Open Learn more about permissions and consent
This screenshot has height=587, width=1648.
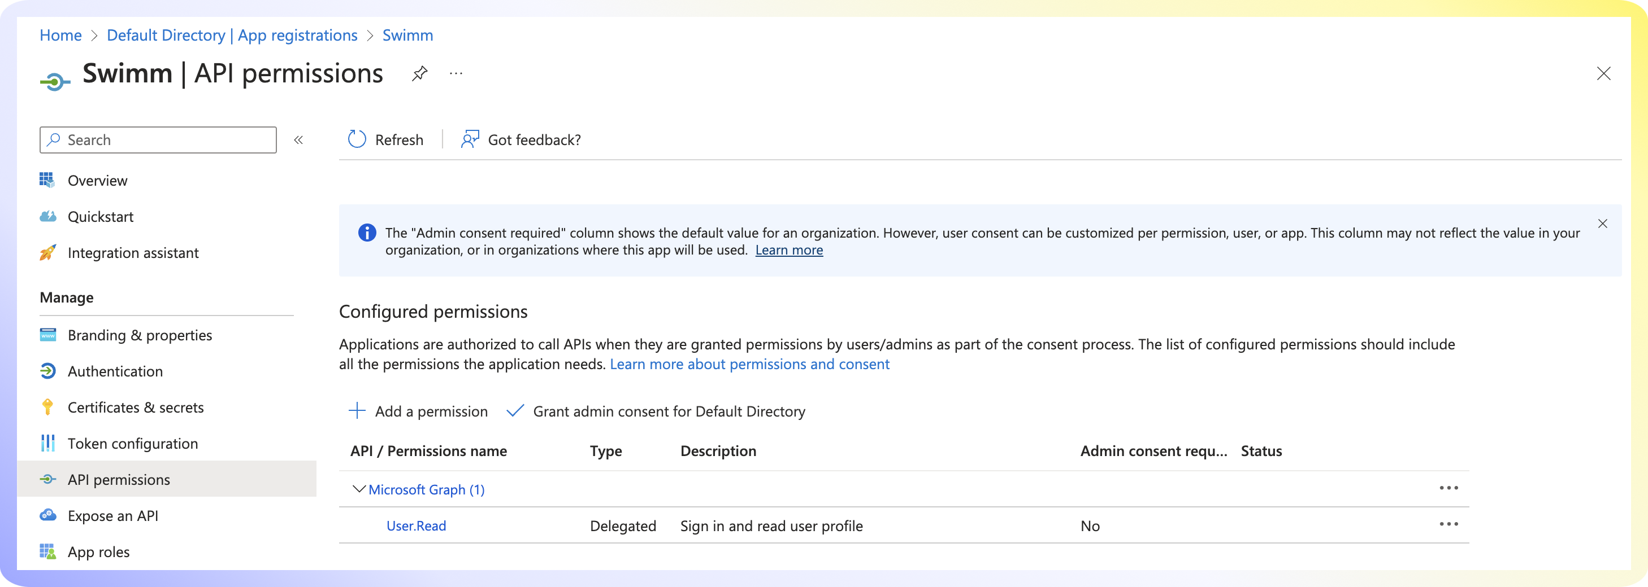pyautogui.click(x=749, y=364)
